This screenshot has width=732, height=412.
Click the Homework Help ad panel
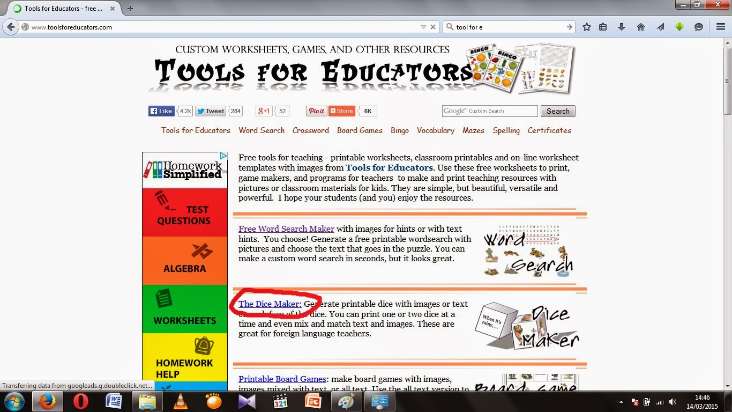tap(185, 357)
